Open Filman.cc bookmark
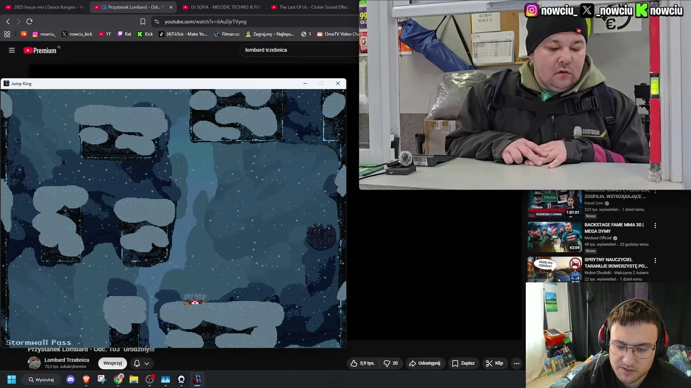 tap(227, 34)
